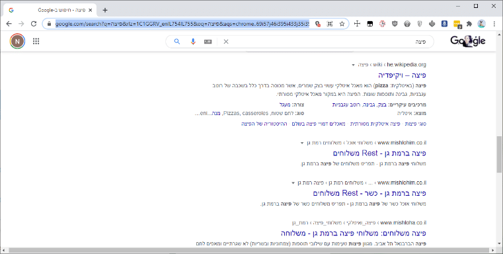This screenshot has width=503, height=254.
Task: Expand dropdown arrow of first mishlohim.co.il result
Action: (x=302, y=143)
